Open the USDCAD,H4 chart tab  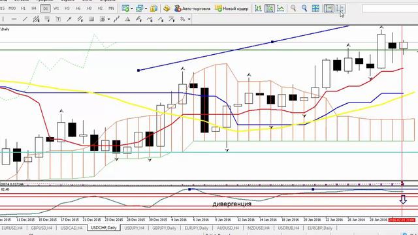click(71, 228)
